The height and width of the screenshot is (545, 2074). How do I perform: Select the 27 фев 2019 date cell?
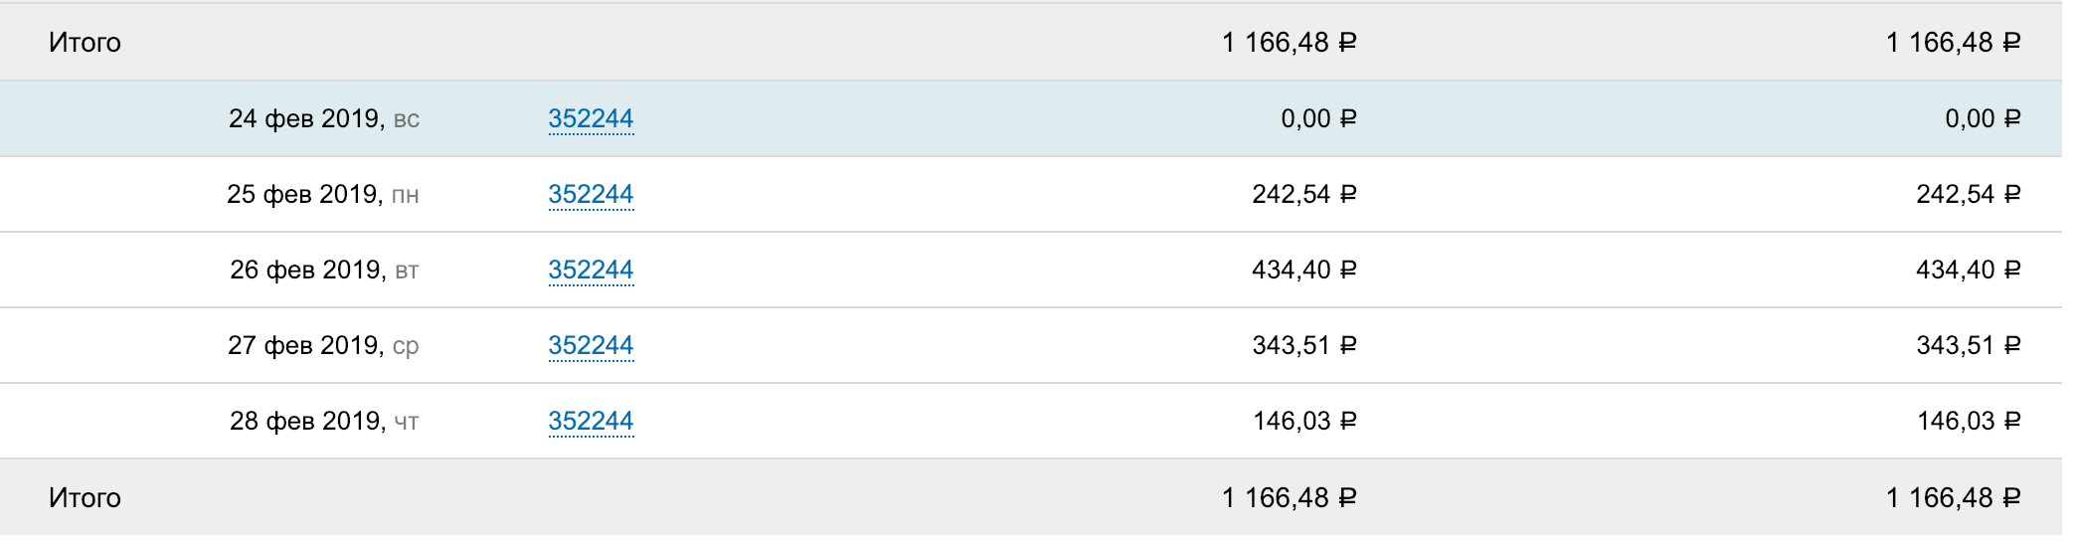pos(323,346)
